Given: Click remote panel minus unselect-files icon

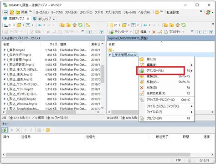Looking at the screenshot, I should [x=206, y=32].
